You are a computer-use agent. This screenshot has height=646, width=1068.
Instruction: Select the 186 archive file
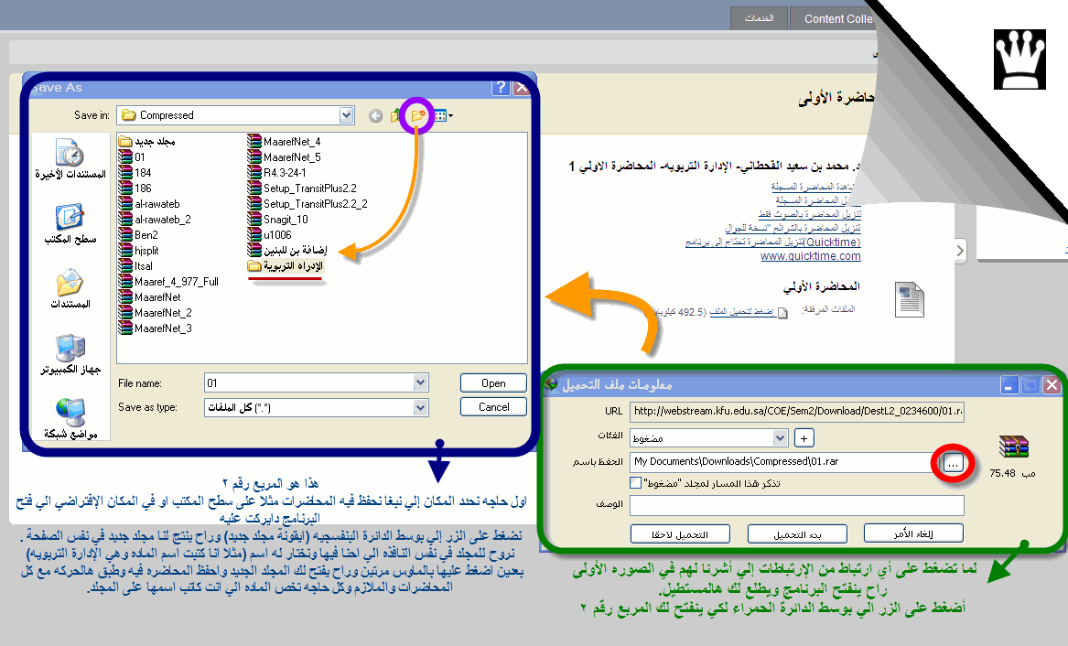[135, 188]
